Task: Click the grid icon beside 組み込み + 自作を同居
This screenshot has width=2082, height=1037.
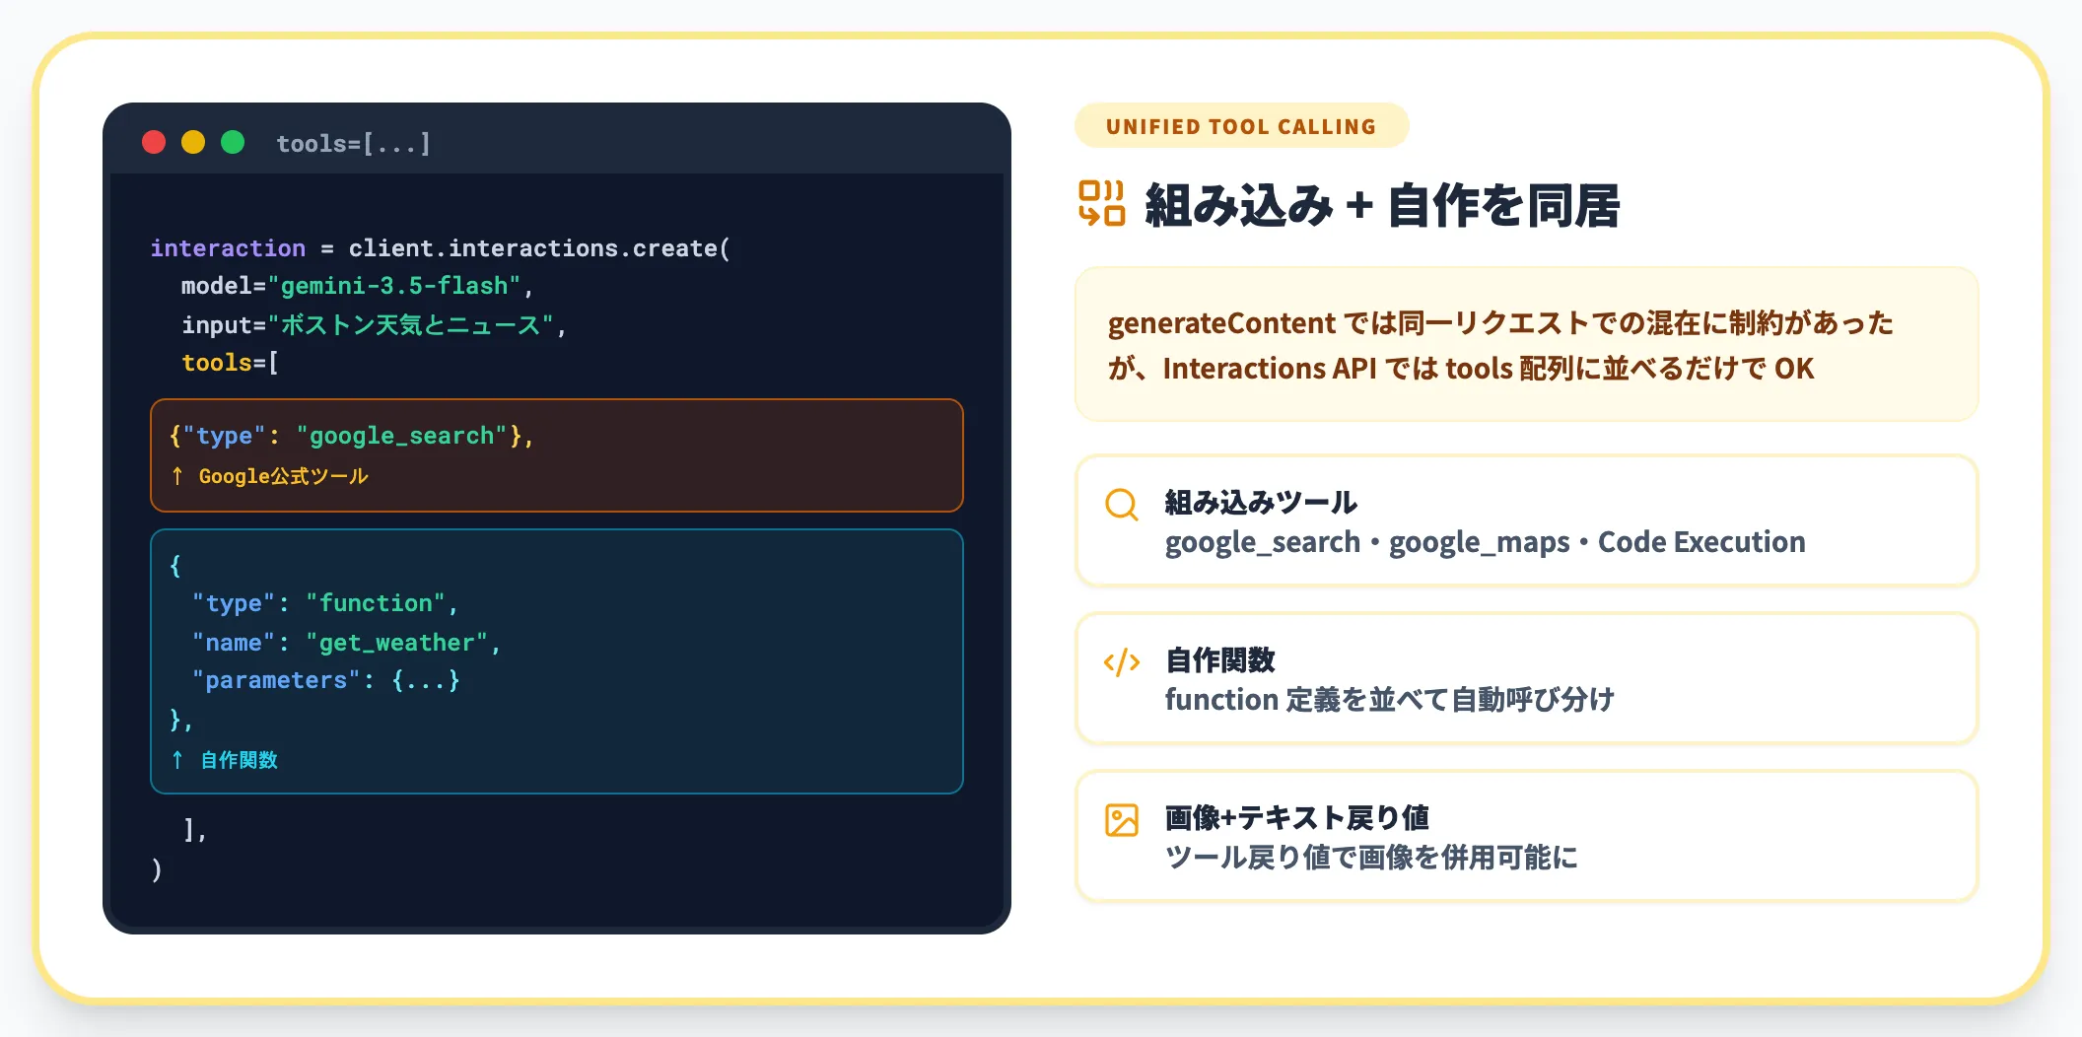Action: [1102, 204]
